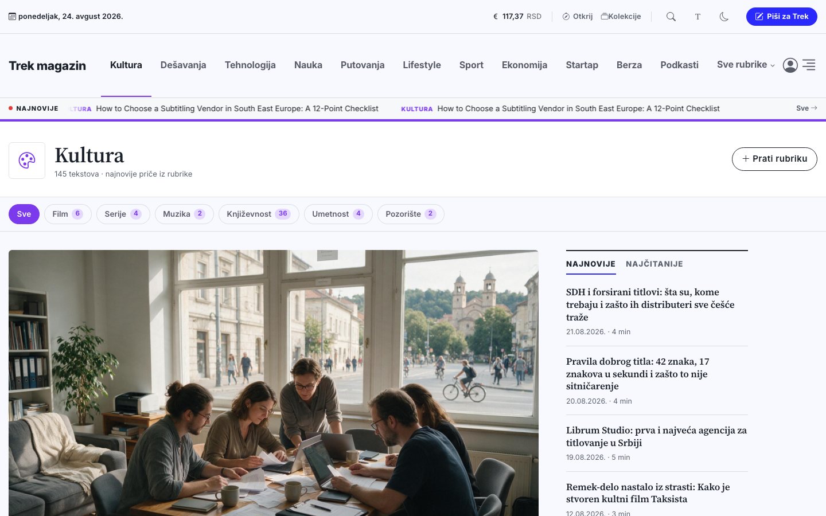The width and height of the screenshot is (826, 516).
Task: Click the calendar icon beside the date
Action: pyautogui.click(x=12, y=17)
